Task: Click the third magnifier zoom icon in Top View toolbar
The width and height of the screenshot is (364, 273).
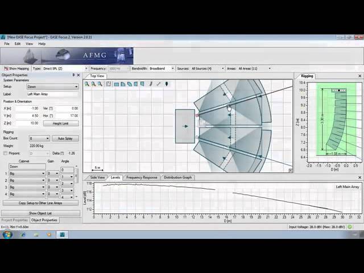Action: [x=100, y=84]
